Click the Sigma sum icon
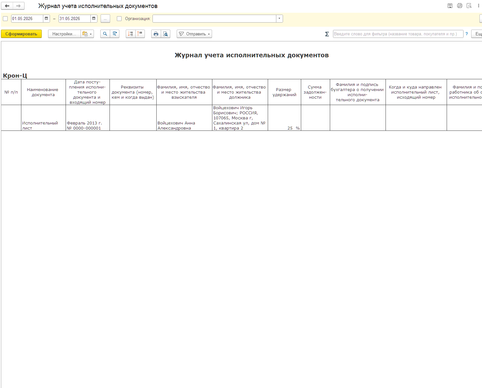 (x=327, y=34)
